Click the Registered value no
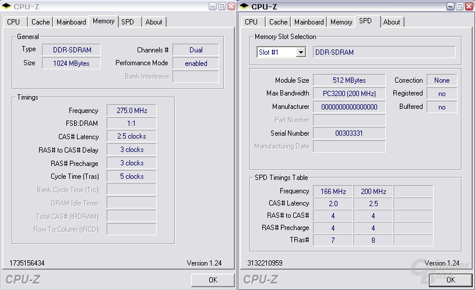 tap(442, 94)
